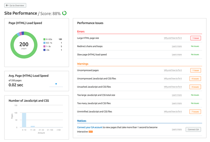Click the green 0-0.5s legend swatch
Screen dimensions: 210x142
[44, 39]
